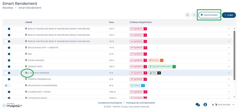
Task: Click location pin icon for TOMATE ROTI
Action: (26, 66)
